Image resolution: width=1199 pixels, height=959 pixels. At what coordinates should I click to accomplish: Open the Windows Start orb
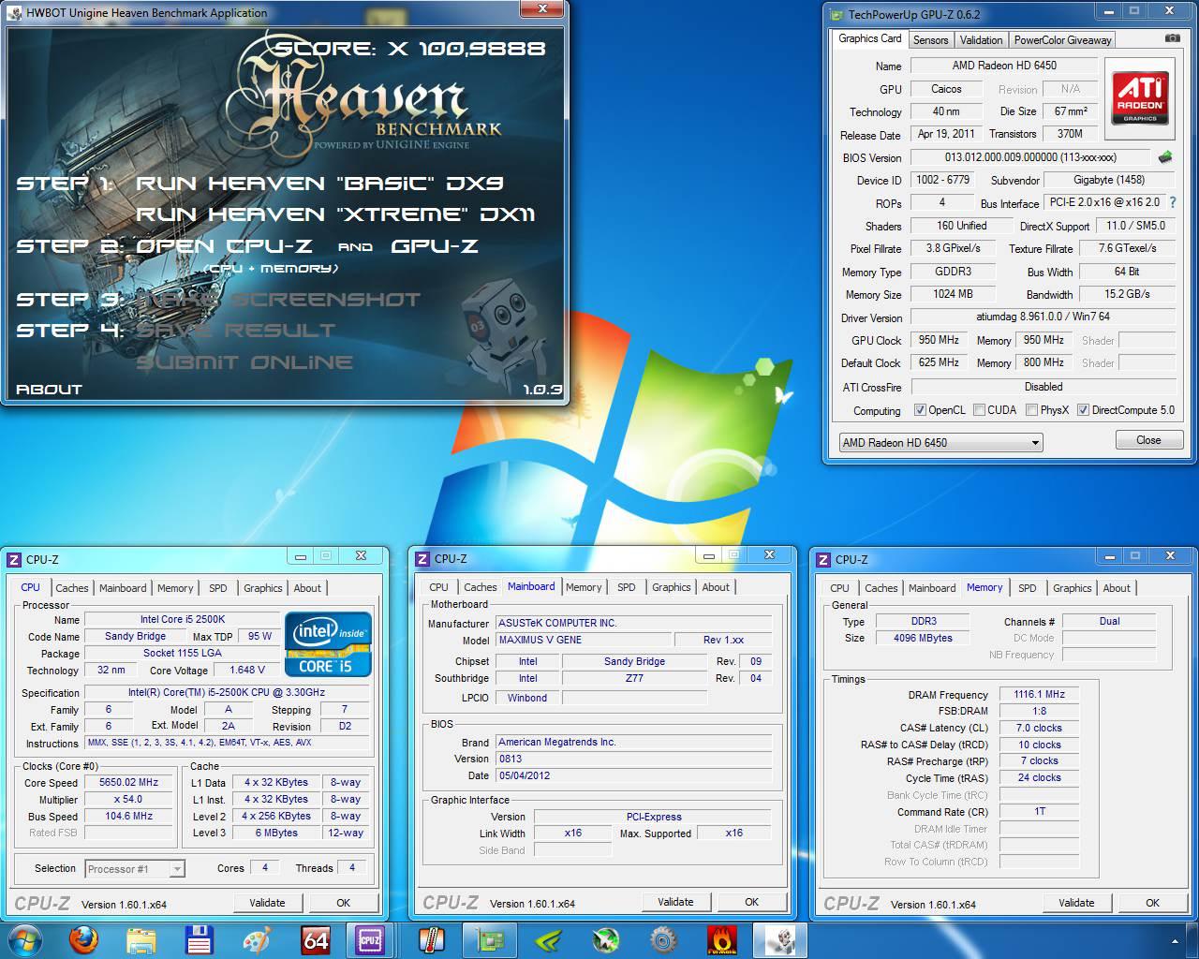tap(25, 939)
